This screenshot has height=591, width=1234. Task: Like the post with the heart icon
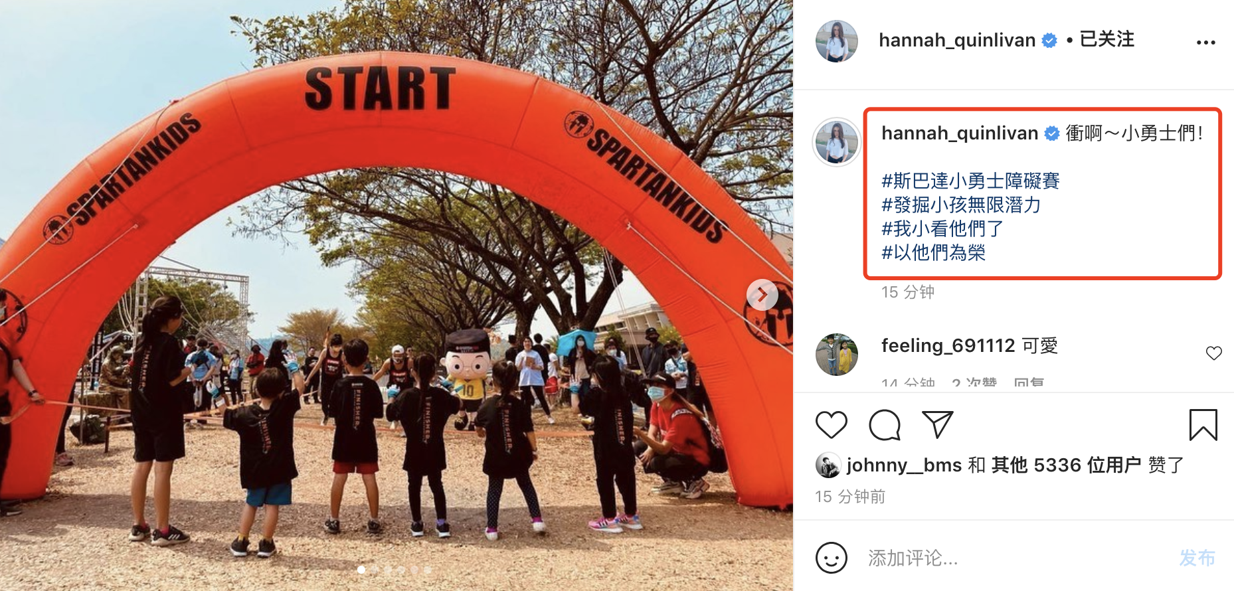831,426
